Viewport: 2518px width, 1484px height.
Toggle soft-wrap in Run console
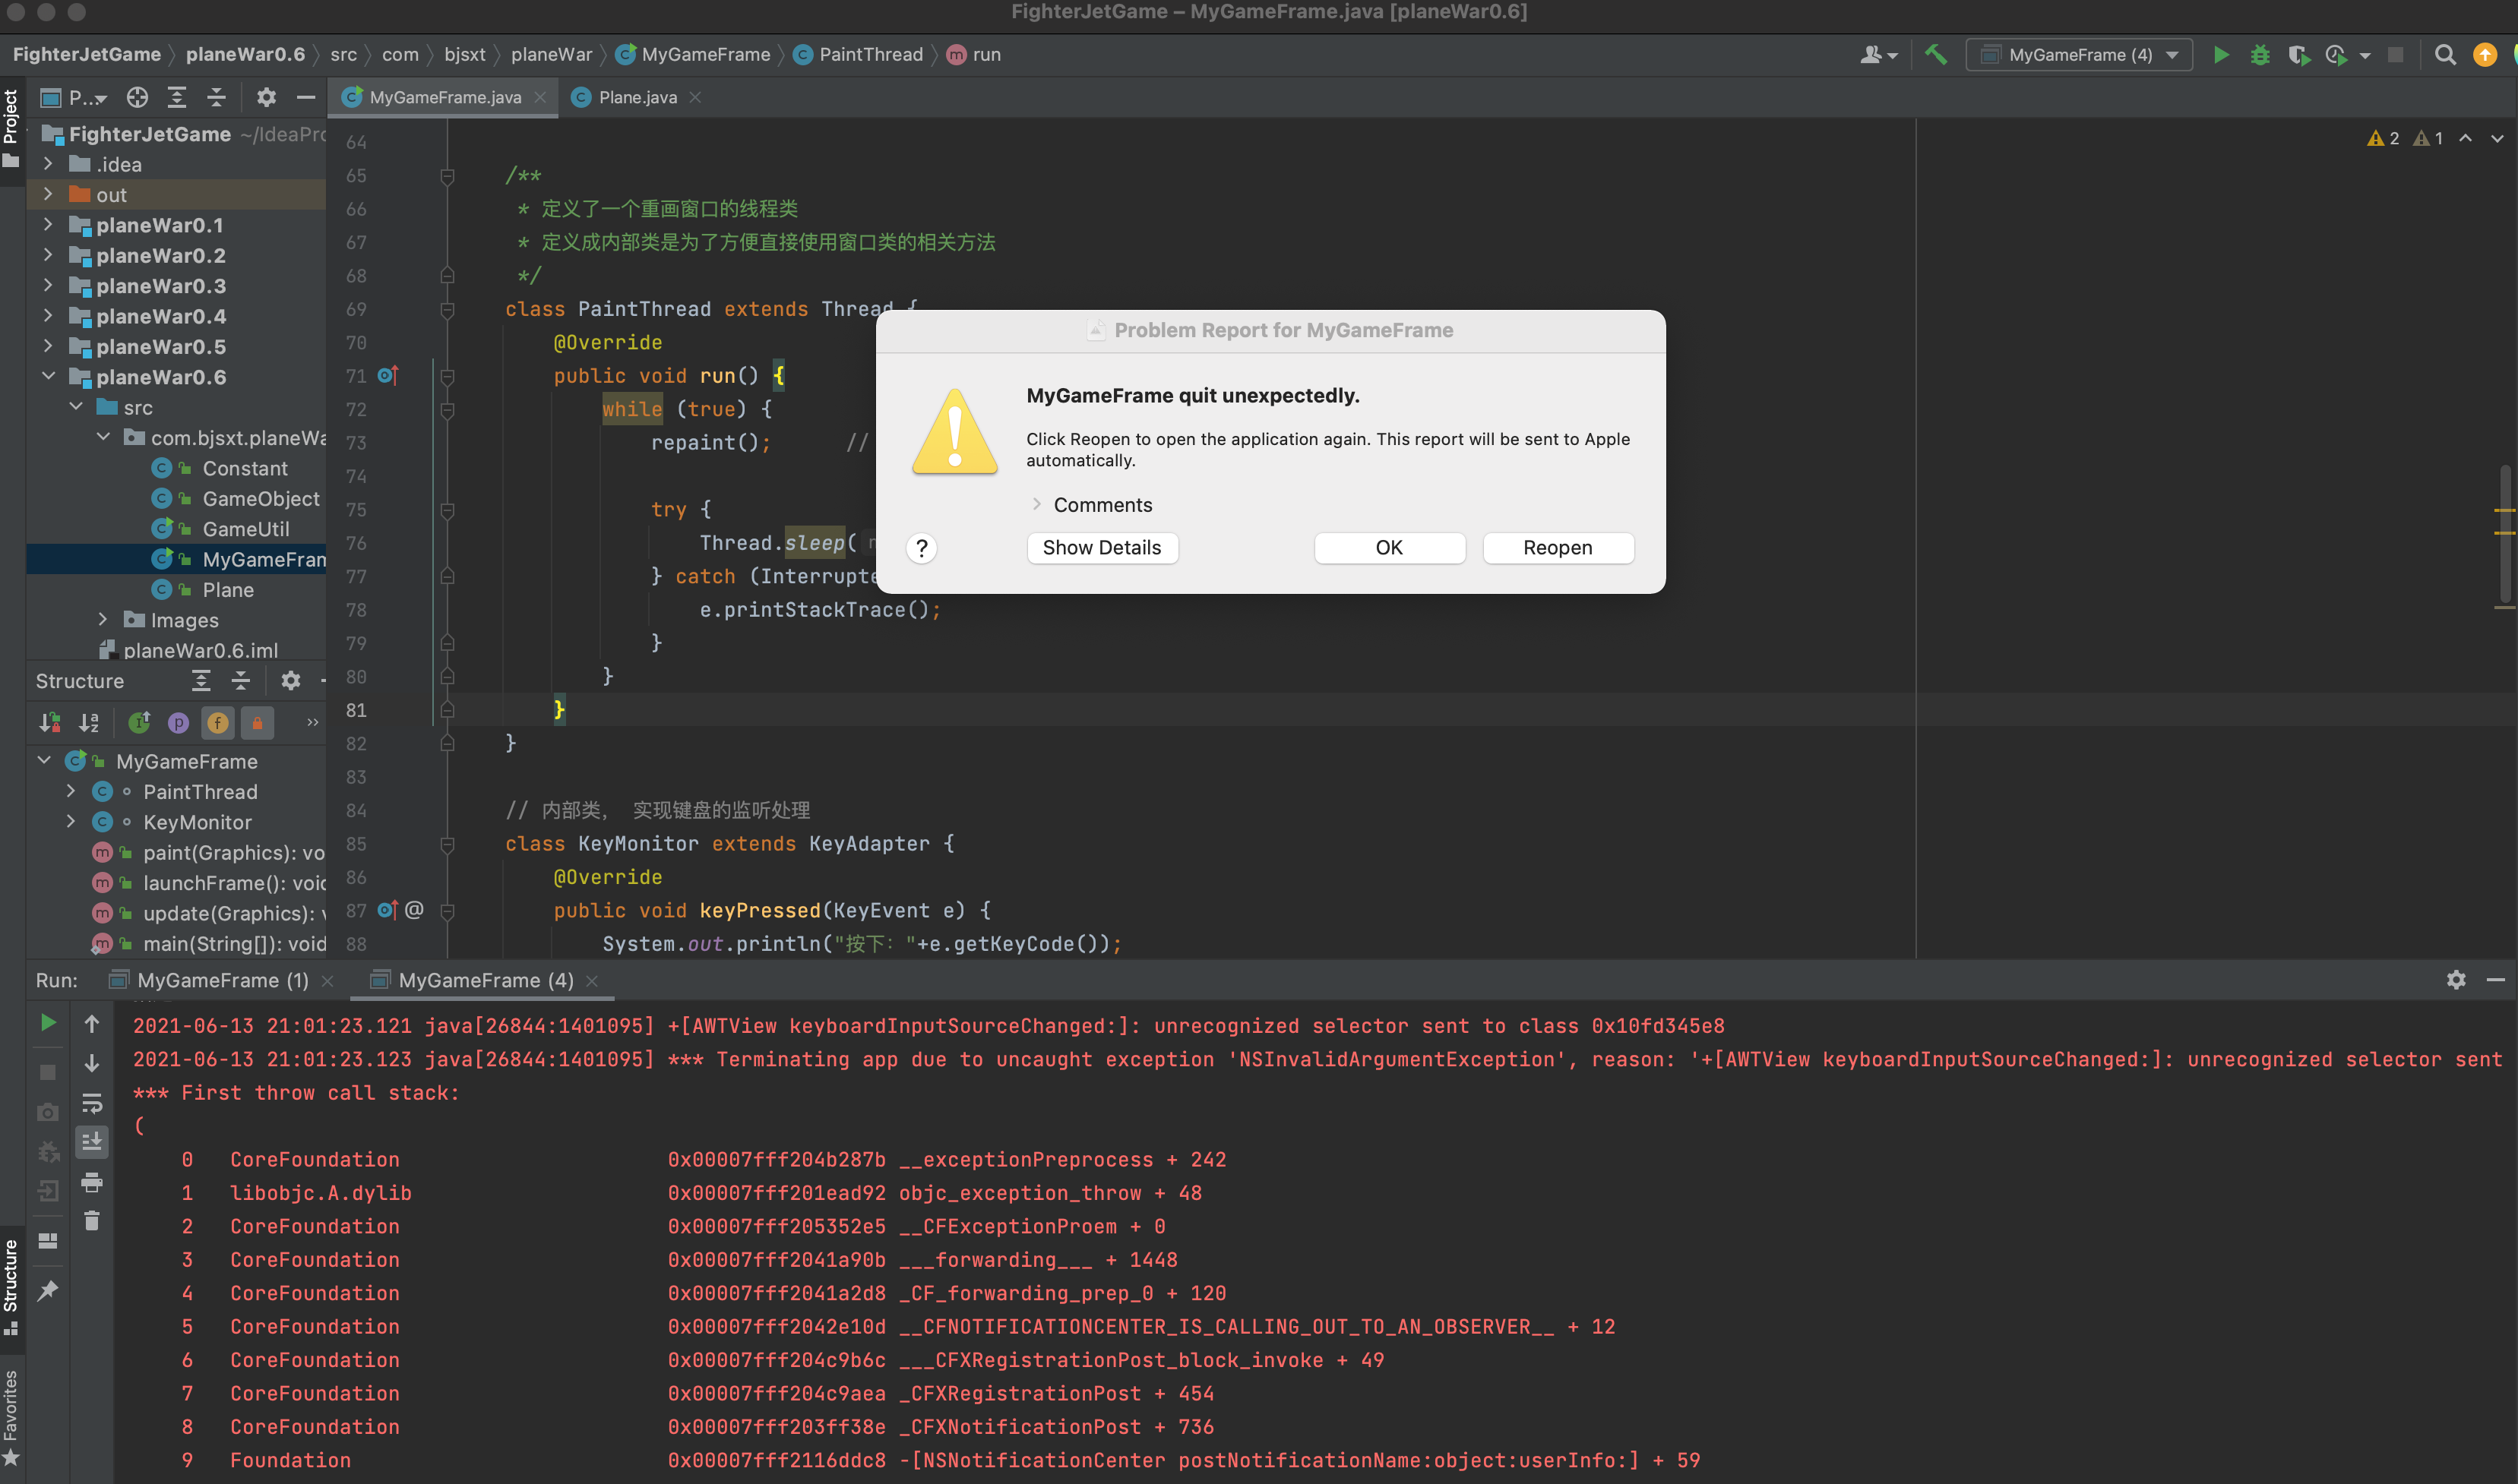click(91, 1103)
